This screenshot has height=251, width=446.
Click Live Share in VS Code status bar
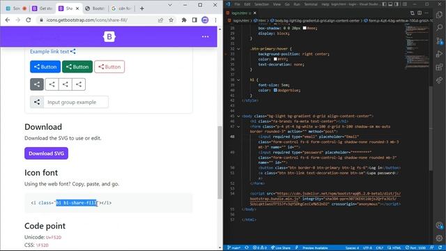281,248
